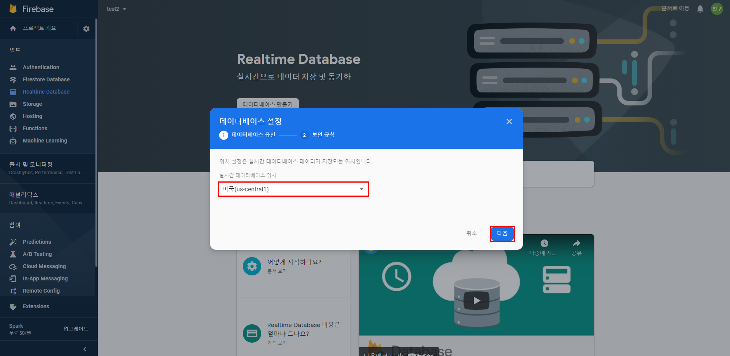Click the Cloud Messaging icon

click(x=13, y=267)
